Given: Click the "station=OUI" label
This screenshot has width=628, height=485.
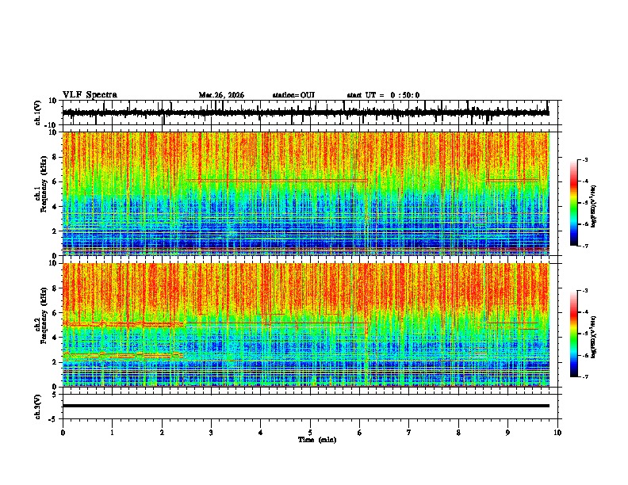Looking at the screenshot, I should tap(293, 95).
